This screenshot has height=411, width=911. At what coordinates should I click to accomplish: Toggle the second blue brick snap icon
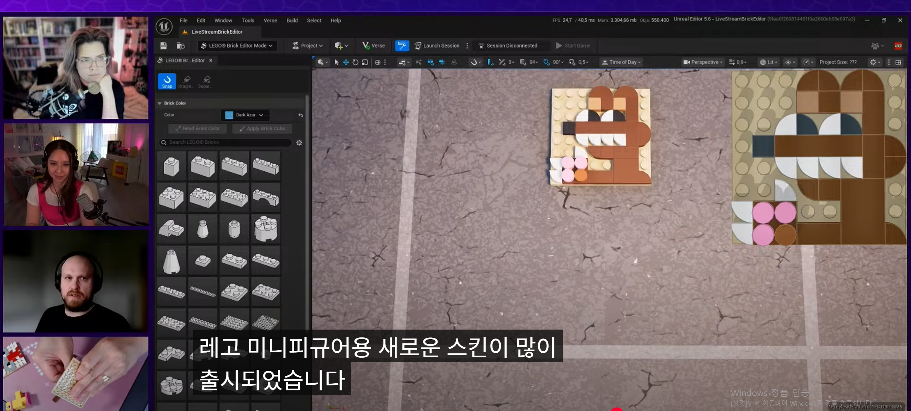(x=430, y=62)
